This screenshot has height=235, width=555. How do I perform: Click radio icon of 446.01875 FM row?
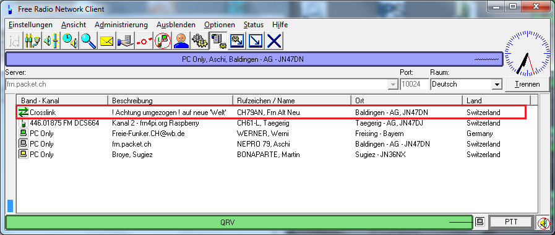(24, 123)
